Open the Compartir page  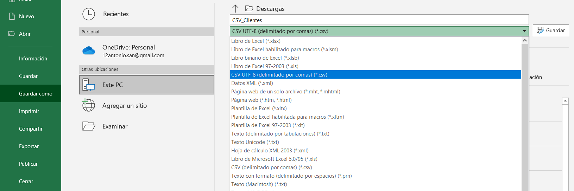[x=31, y=129]
